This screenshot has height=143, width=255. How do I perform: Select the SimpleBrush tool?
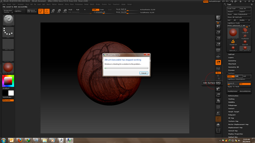(x=233, y=42)
